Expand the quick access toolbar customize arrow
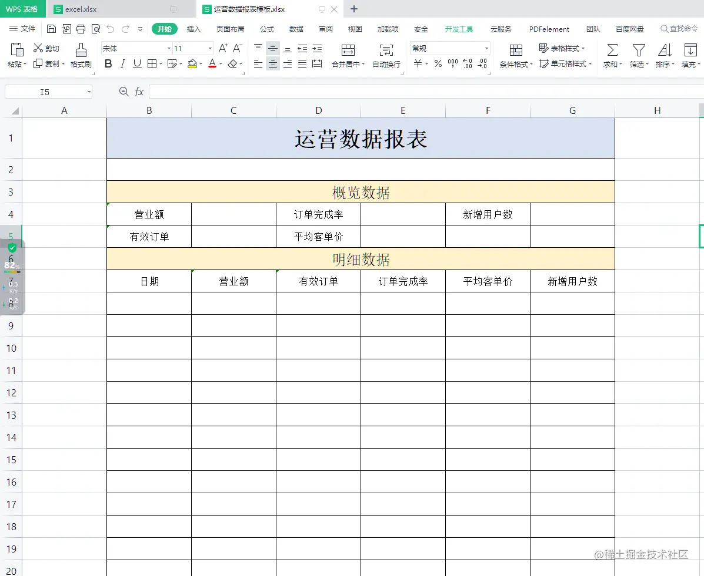The width and height of the screenshot is (704, 576). click(140, 29)
